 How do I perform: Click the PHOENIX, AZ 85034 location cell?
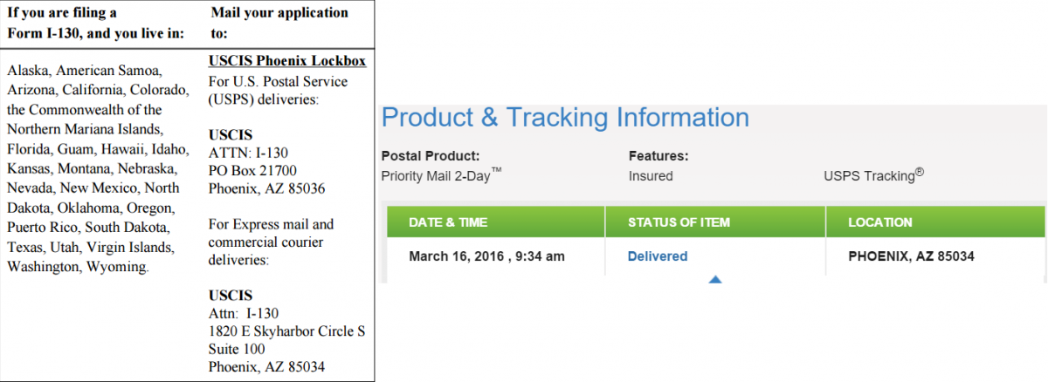point(911,256)
